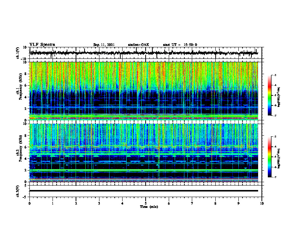Click the "4" frequency tick of ch.2 spectrogram
Screen dimensions: 295x228
(26, 159)
